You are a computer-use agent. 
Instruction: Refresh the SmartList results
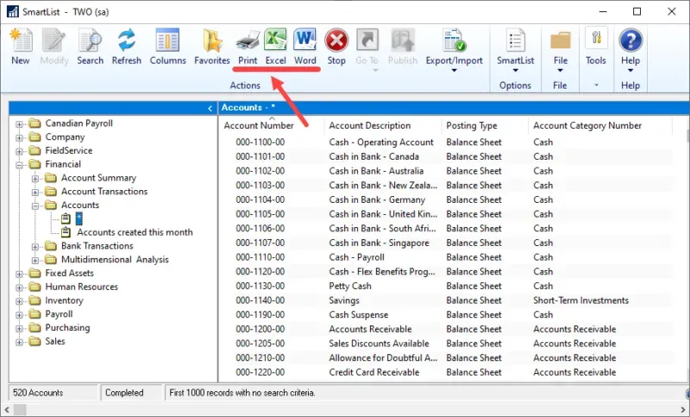coord(127,47)
